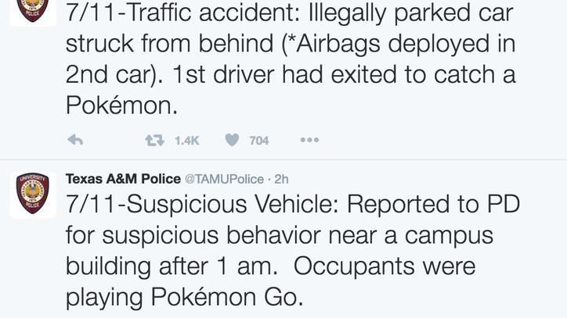Retweet the traffic accident tweet
The height and width of the screenshot is (318, 567).
[x=154, y=141]
